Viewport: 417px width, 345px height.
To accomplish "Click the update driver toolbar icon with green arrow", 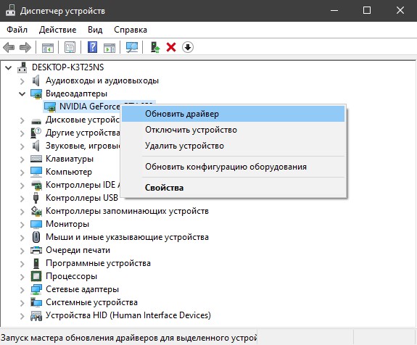I will pyautogui.click(x=155, y=48).
